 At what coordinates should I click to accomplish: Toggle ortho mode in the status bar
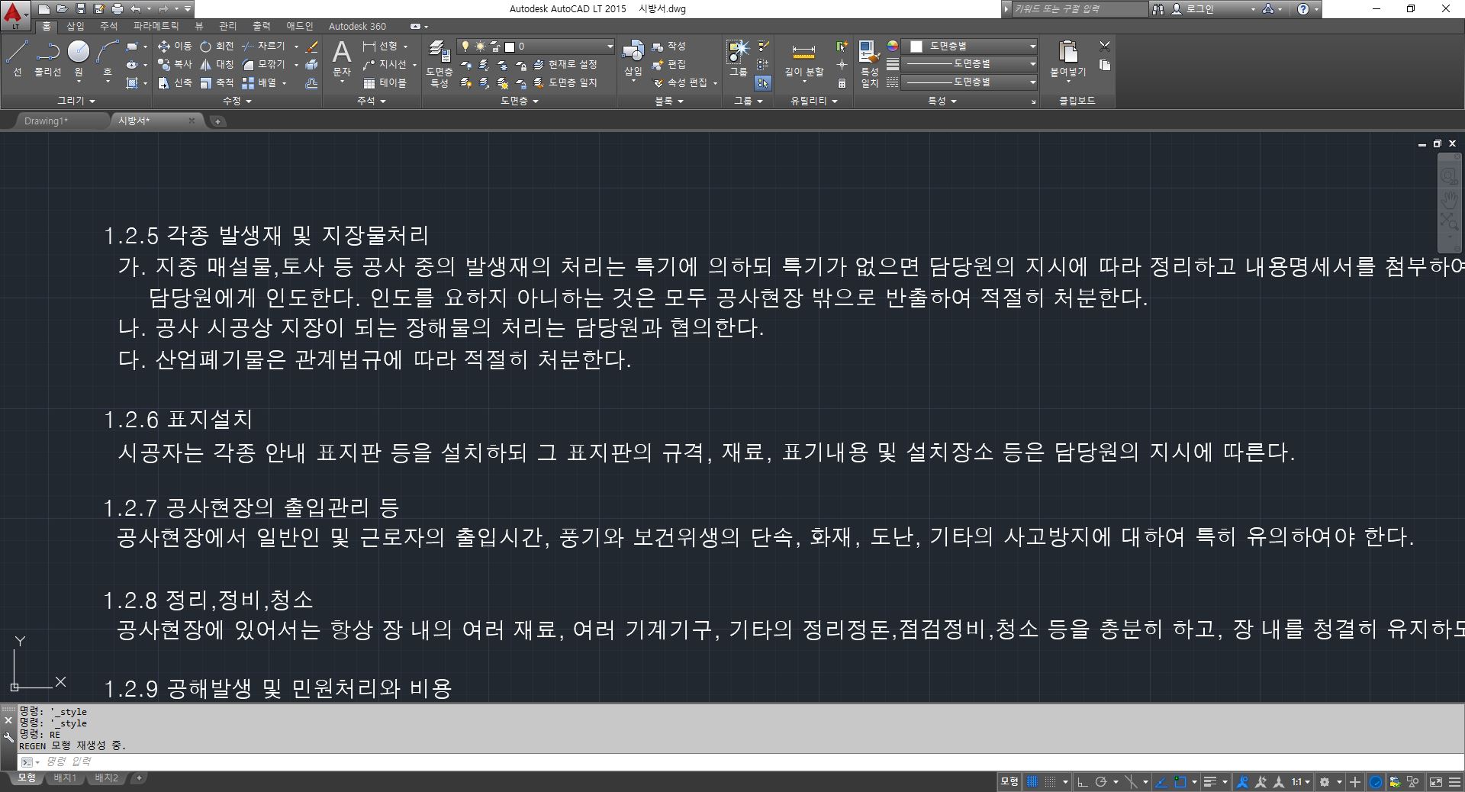coord(1083,781)
